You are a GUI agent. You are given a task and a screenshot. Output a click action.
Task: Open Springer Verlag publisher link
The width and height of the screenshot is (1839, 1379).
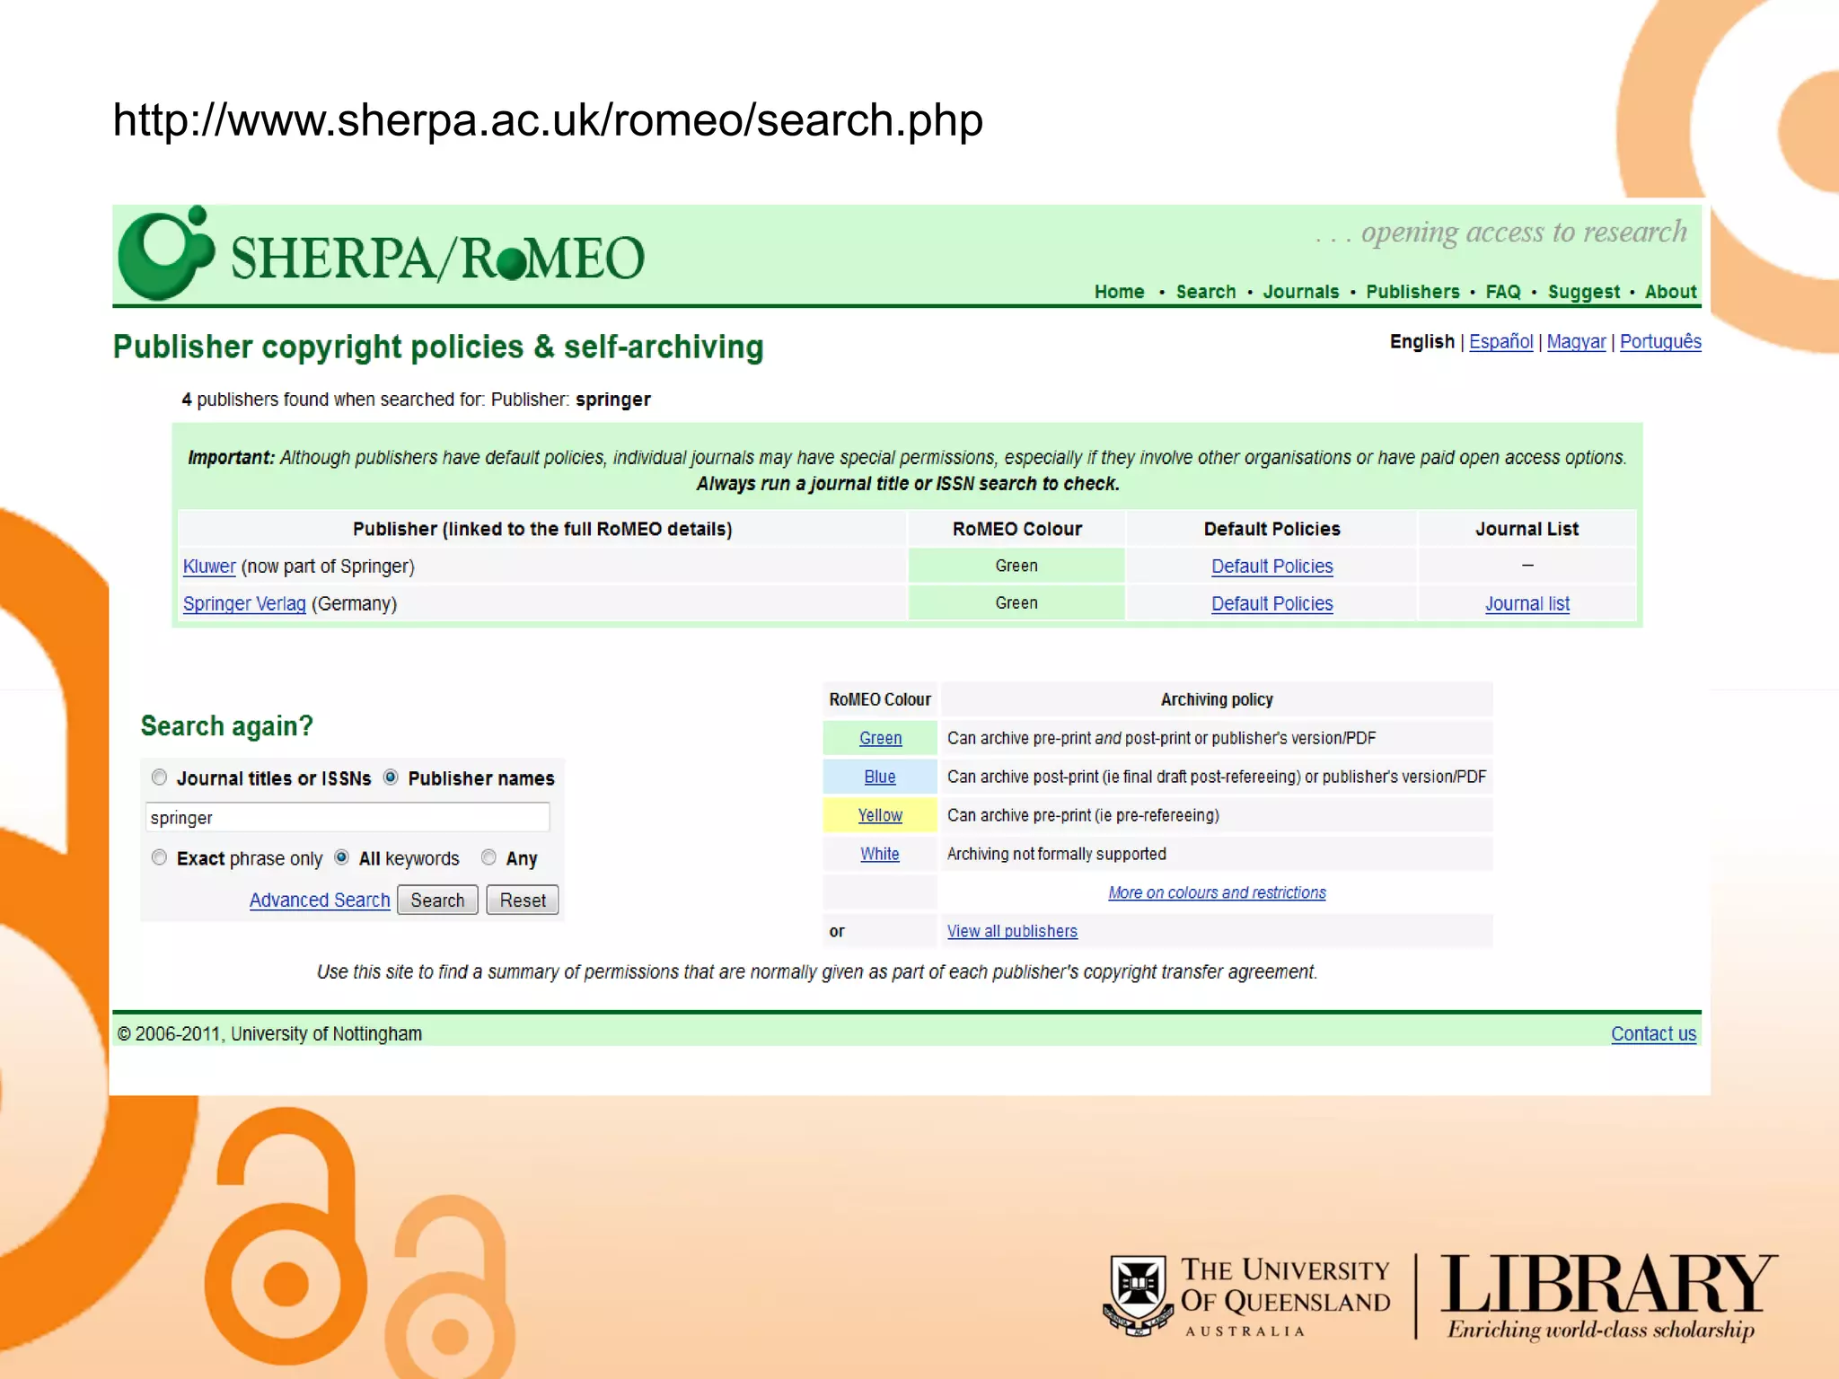[x=244, y=604]
